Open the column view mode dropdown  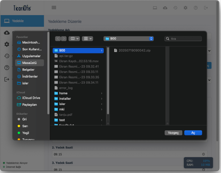74,38
